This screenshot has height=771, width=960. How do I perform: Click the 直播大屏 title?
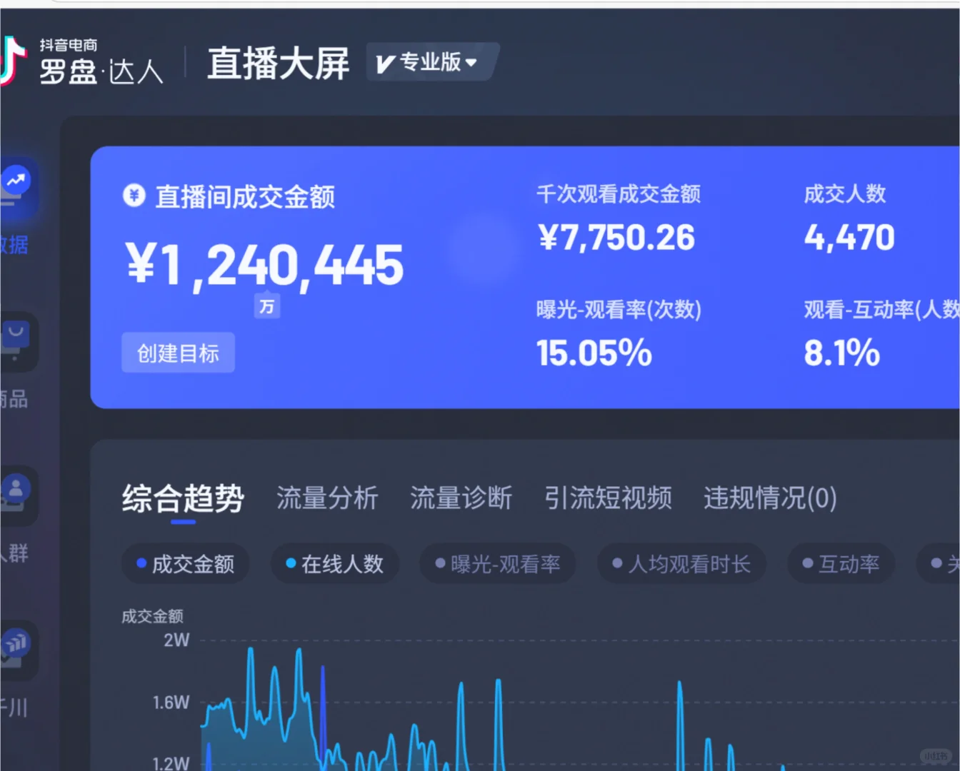click(279, 63)
